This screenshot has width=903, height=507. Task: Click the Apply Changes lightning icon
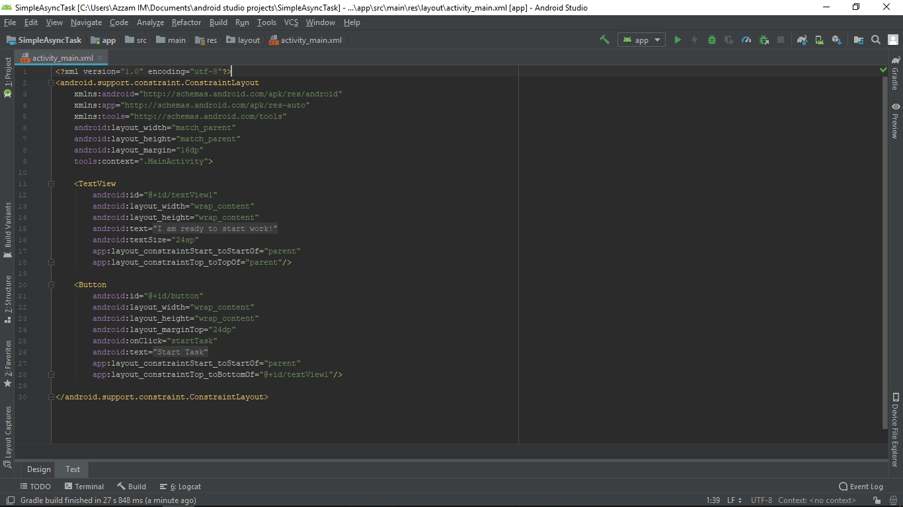click(694, 40)
